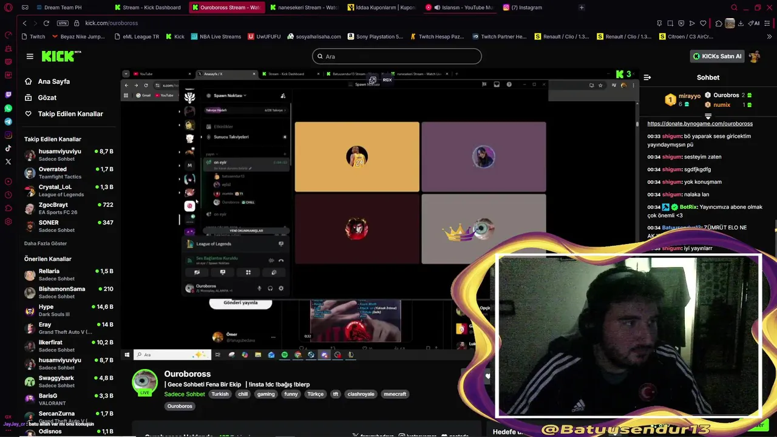Screen dimensions: 777x437
Task: Open eML League TR bookmark
Action: pyautogui.click(x=137, y=36)
